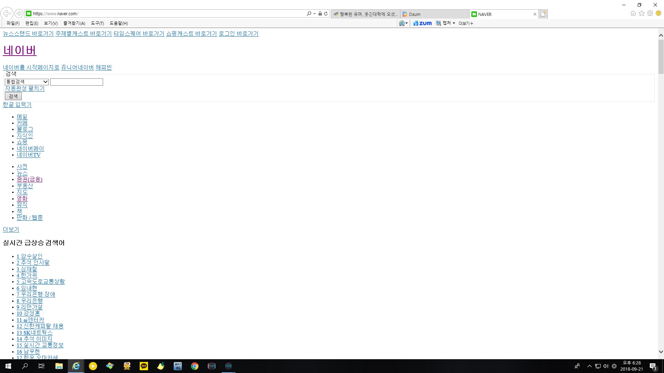Click the zum home toolbar icon
Viewport: 664px width, 373px height.
coord(423,23)
